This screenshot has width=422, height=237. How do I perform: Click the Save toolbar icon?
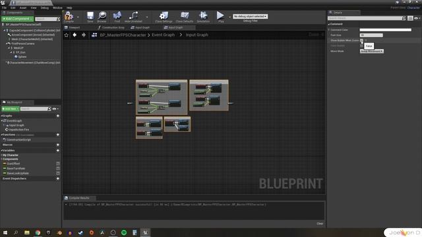pos(90,16)
